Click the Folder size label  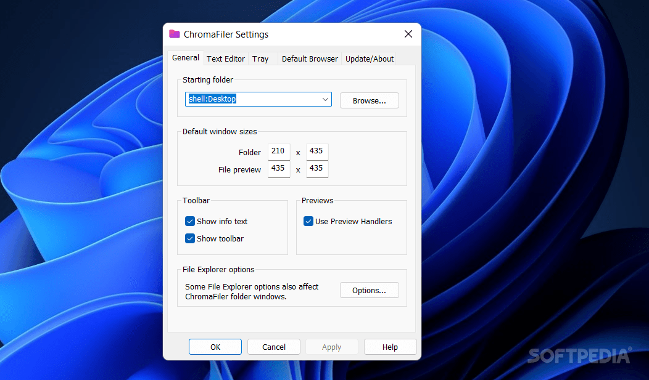pyautogui.click(x=250, y=152)
